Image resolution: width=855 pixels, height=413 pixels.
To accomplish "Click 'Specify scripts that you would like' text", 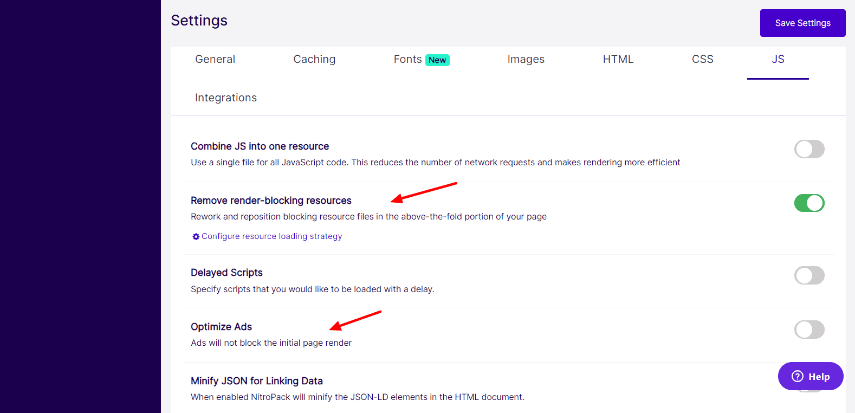I will coord(313,289).
